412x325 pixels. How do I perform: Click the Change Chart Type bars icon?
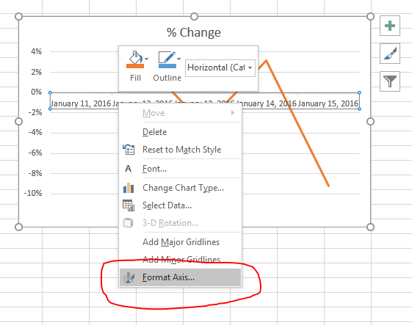point(129,188)
